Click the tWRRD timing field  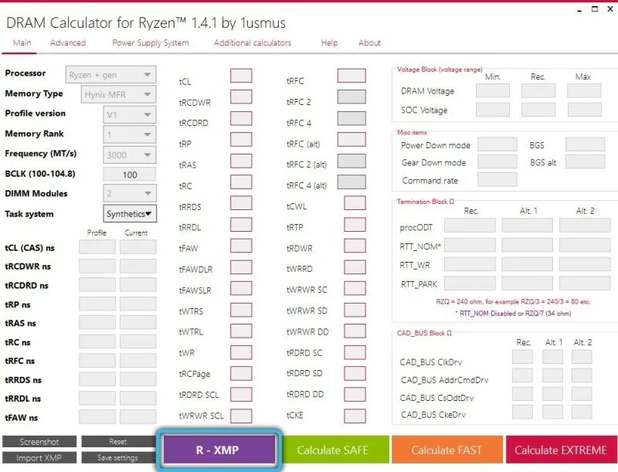coord(355,267)
